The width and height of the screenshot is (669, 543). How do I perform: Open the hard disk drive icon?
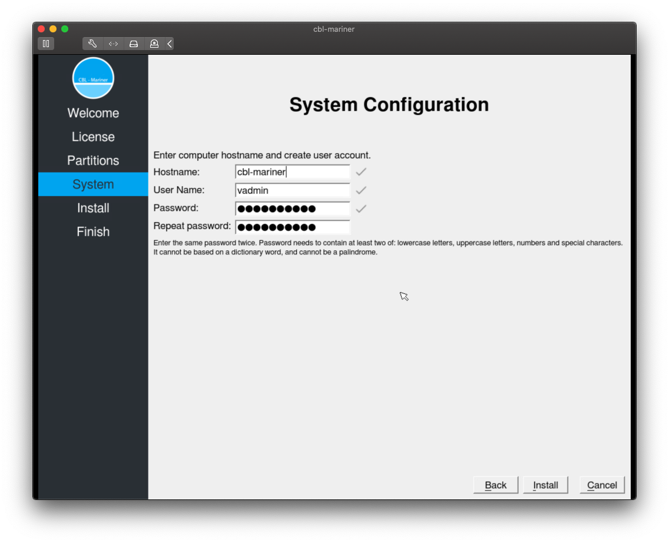tap(134, 44)
